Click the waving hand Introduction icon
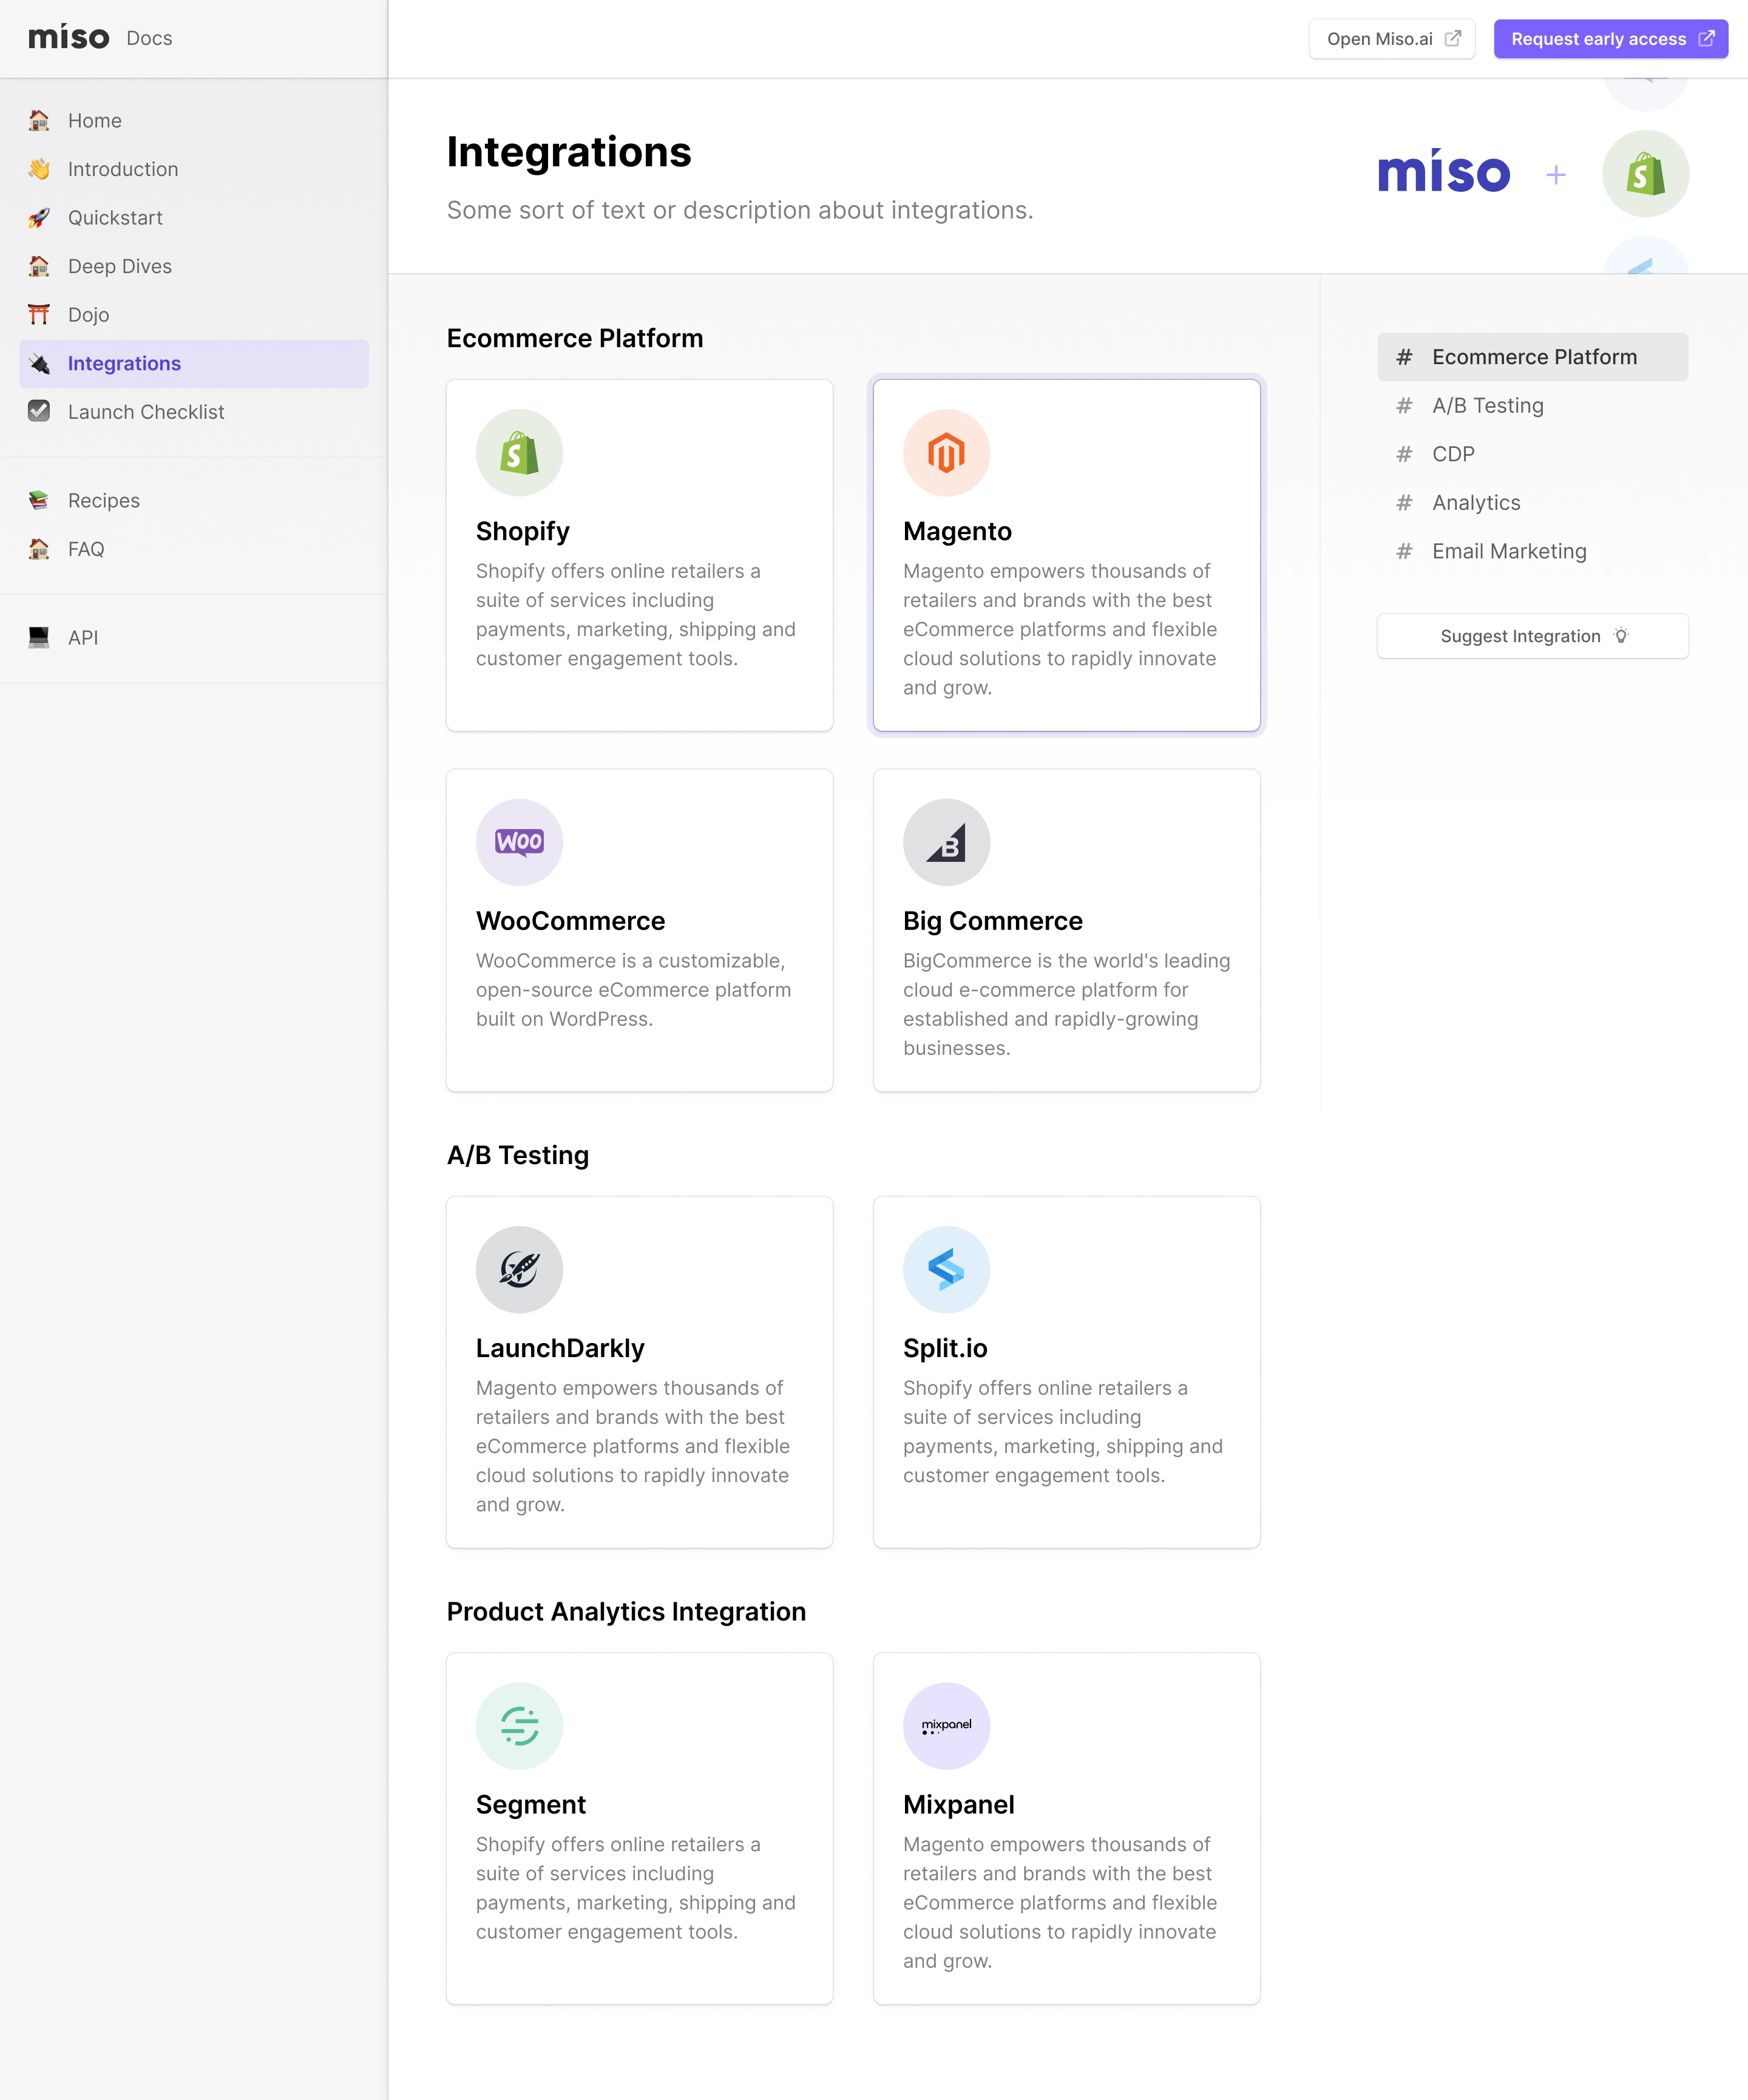 [39, 169]
